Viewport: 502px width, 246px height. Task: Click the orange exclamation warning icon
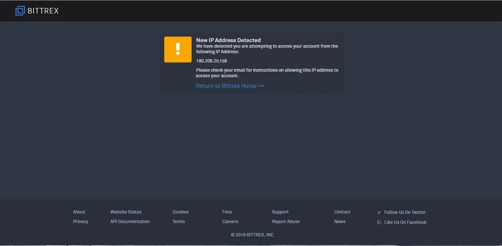[178, 49]
